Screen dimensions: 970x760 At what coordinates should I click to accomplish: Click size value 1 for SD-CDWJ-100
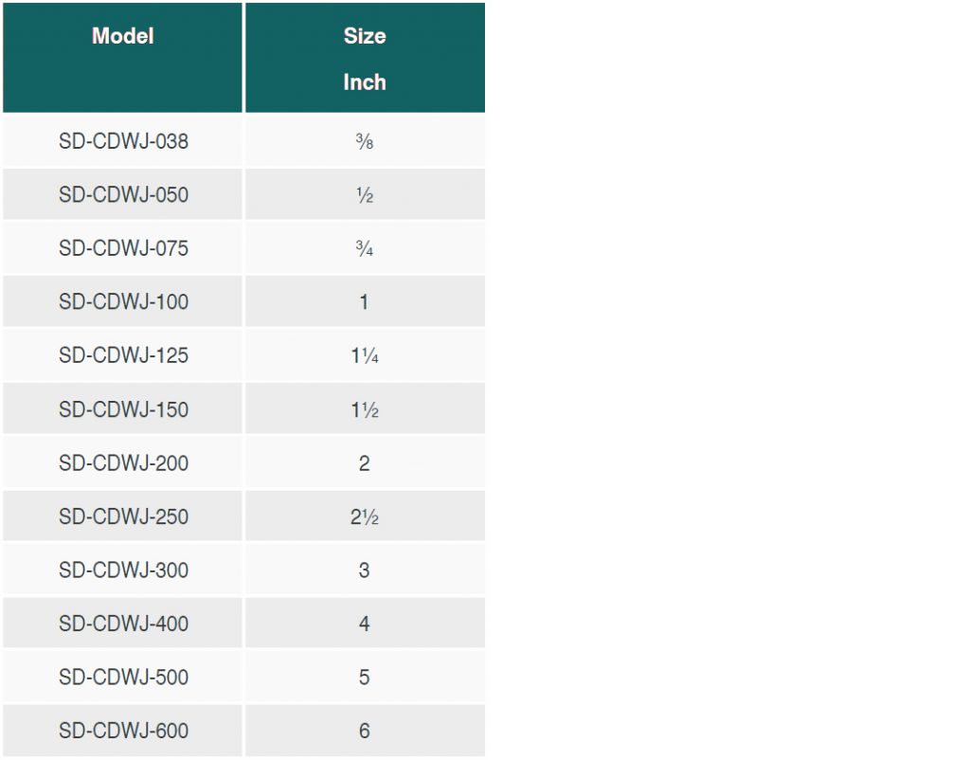(x=365, y=301)
